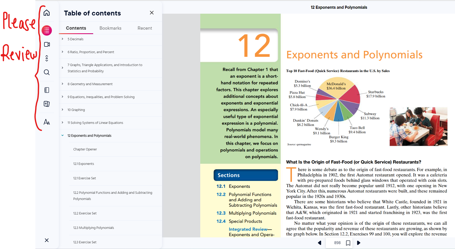Open 7 Graphs, Triangle Applications entry
This screenshot has width=455, height=249.
pos(105,68)
